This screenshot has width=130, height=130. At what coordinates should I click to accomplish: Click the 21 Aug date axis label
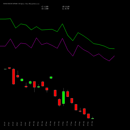click(88, 123)
